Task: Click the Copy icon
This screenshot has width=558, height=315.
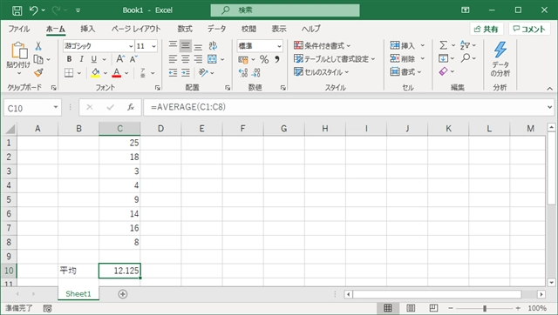Action: (38, 59)
